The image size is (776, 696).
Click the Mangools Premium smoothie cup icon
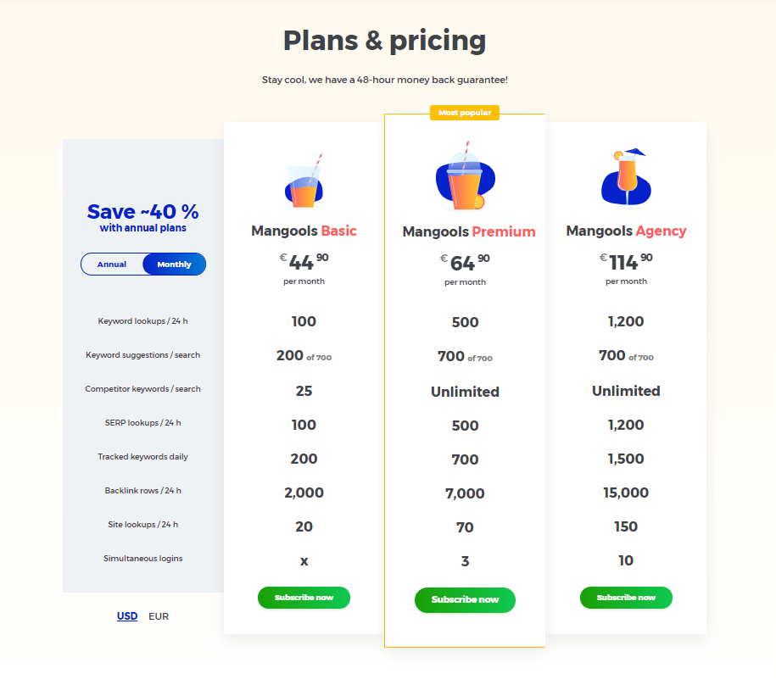(x=466, y=176)
